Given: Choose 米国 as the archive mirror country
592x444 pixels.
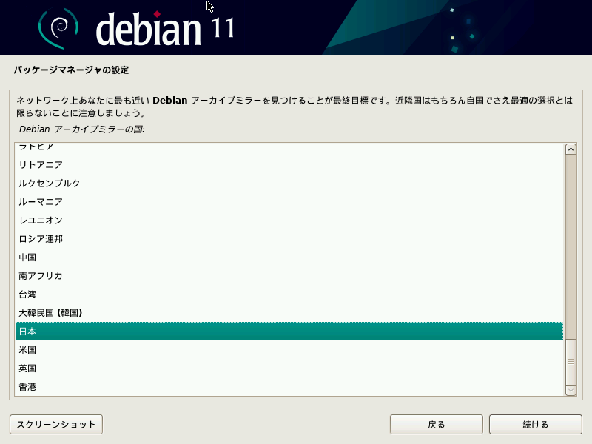Looking at the screenshot, I should click(289, 349).
